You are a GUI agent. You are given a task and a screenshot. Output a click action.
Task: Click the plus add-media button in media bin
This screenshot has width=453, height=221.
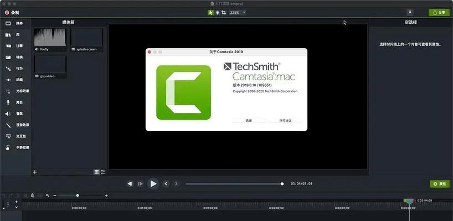35,172
